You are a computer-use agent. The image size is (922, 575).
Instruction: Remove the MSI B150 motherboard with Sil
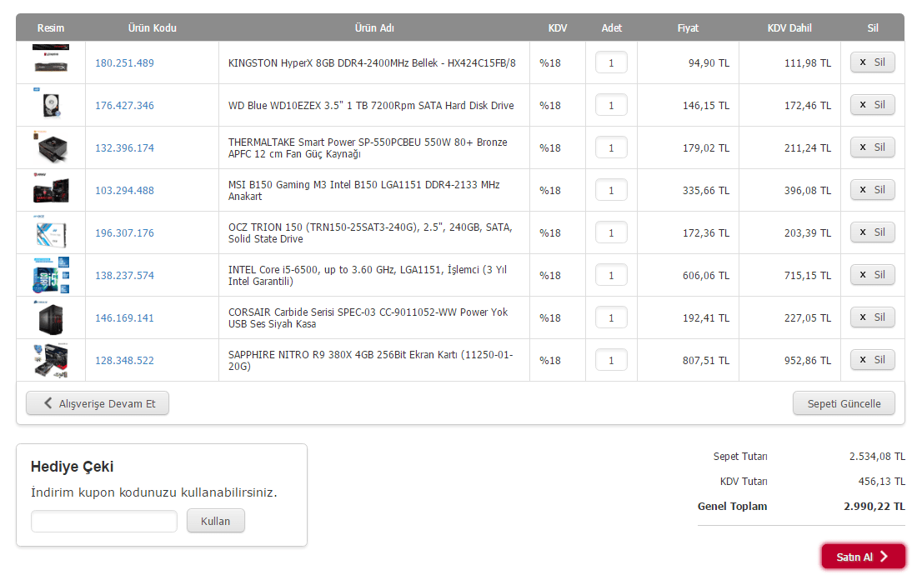(872, 190)
